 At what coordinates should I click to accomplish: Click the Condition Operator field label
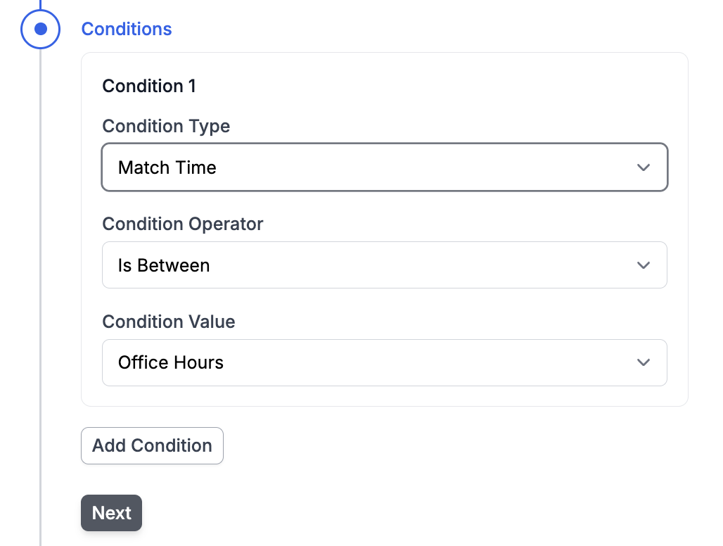click(x=183, y=224)
